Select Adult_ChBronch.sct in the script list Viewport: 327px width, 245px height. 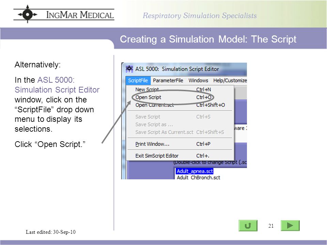(x=198, y=177)
